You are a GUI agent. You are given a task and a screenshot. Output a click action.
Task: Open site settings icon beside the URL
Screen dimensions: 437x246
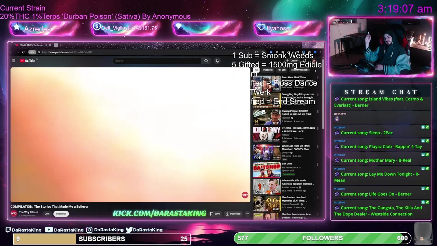coord(39,52)
